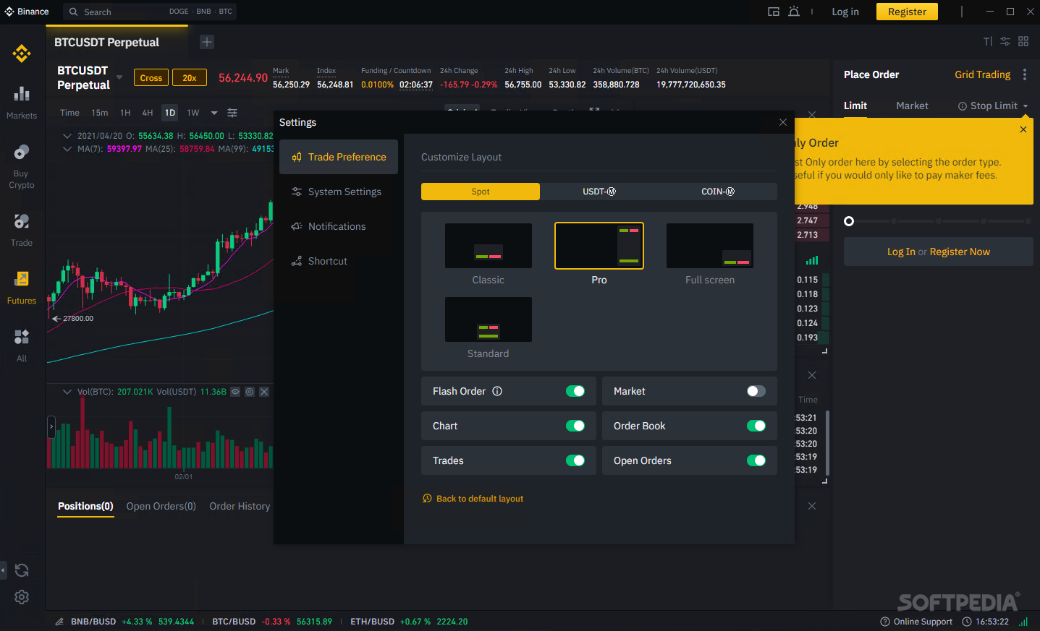
Task: Click the Binance logo in sidebar
Action: (x=22, y=53)
